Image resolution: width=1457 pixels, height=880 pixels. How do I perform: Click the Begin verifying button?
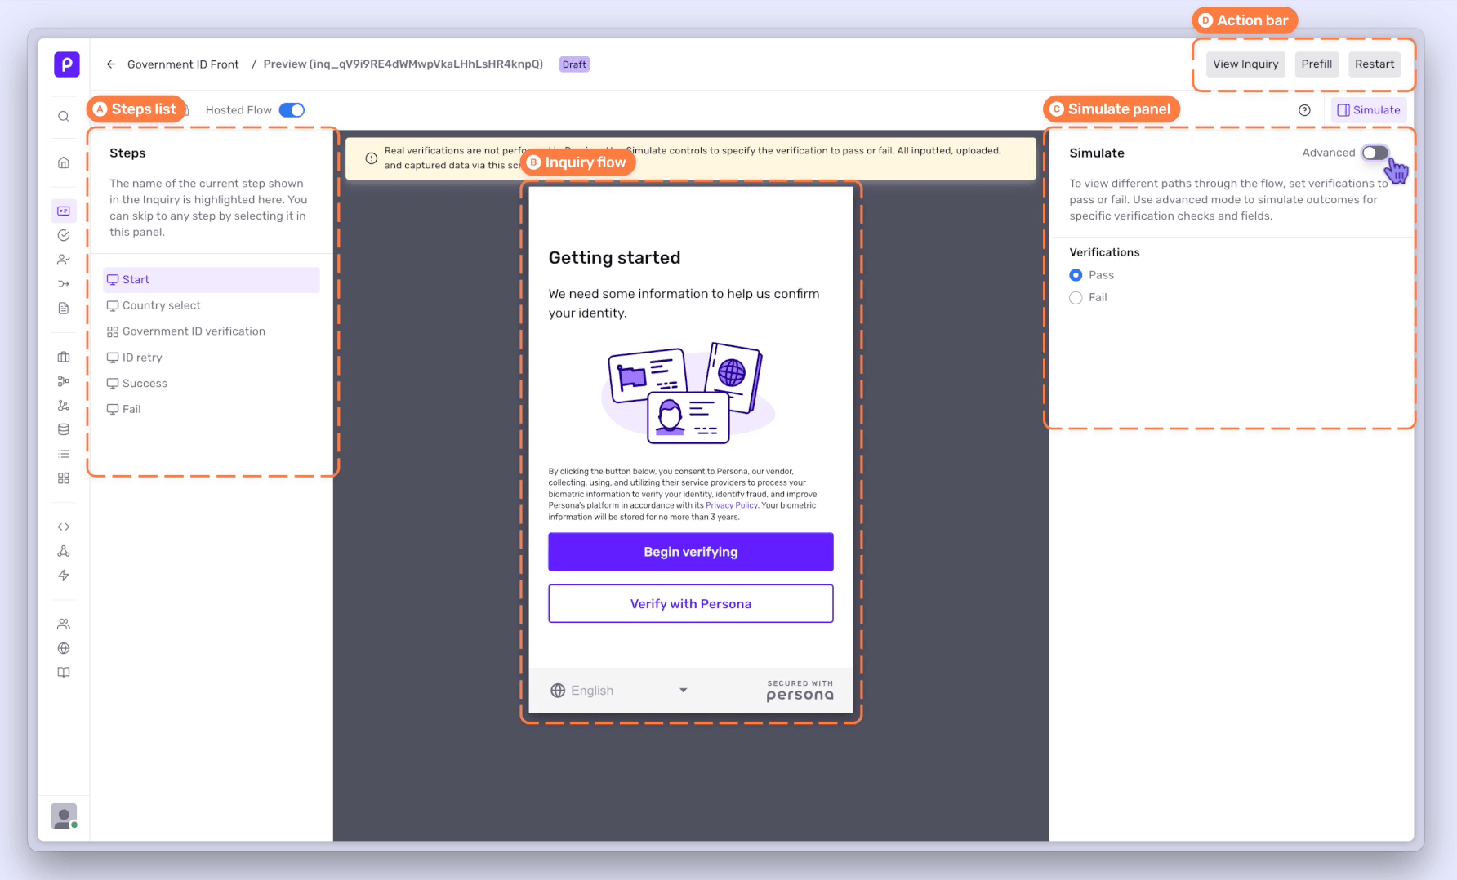pos(691,552)
